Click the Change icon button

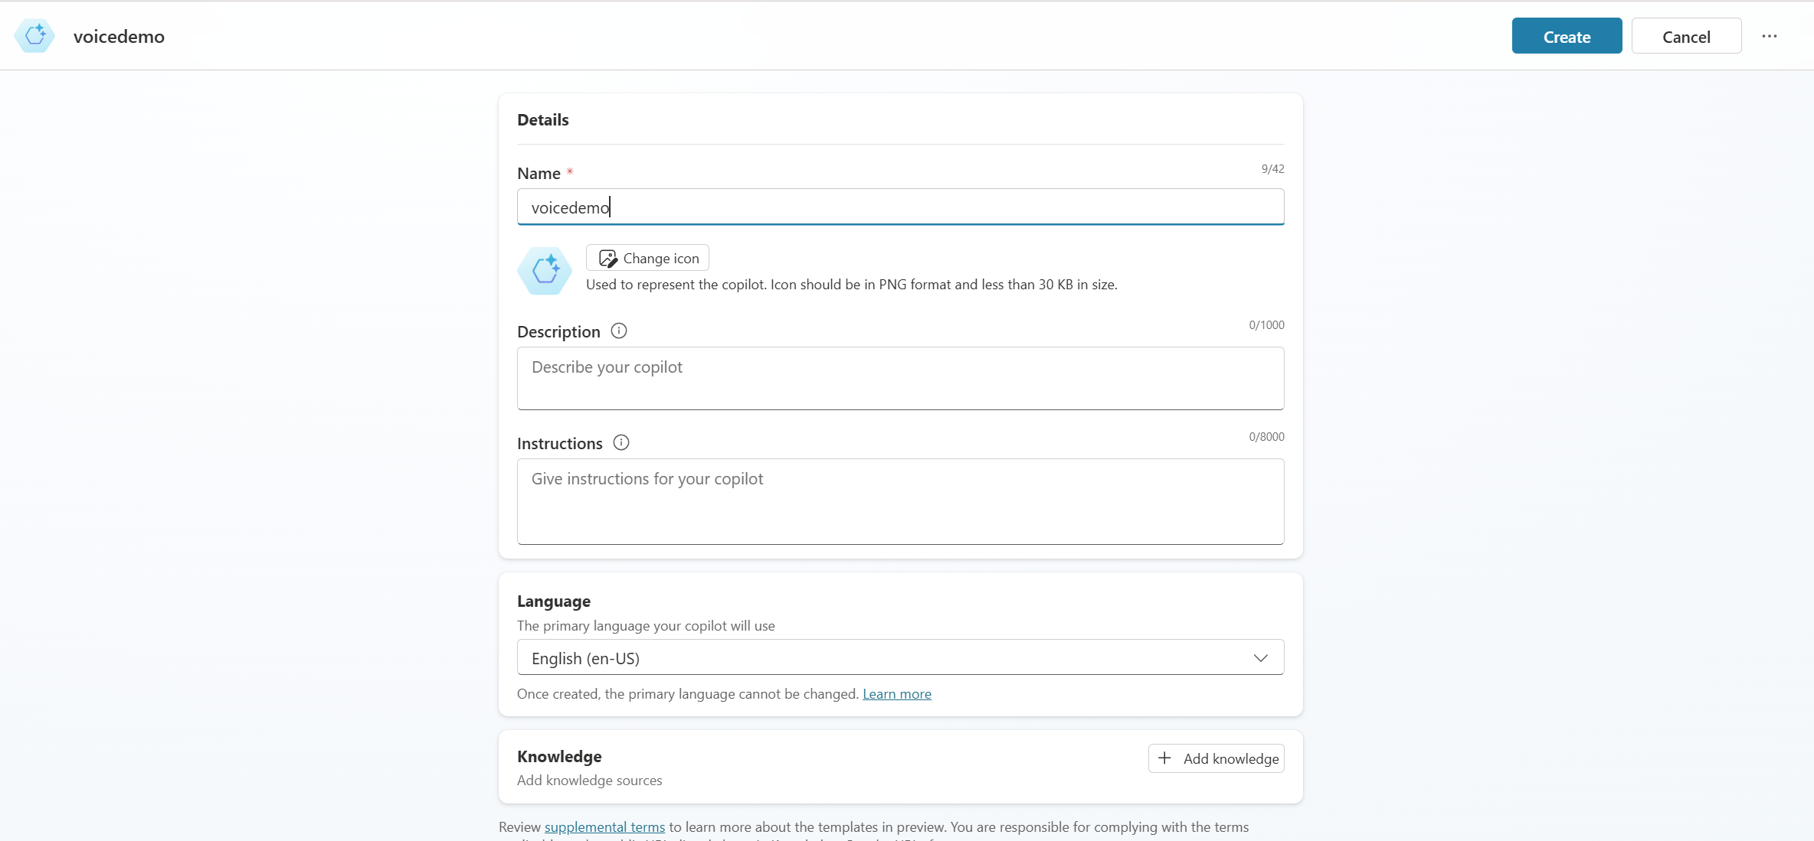point(647,258)
